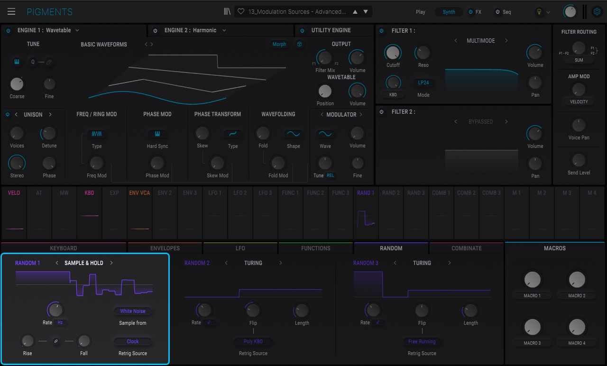Open the hamburger main menu
607x366 pixels.
tap(11, 12)
